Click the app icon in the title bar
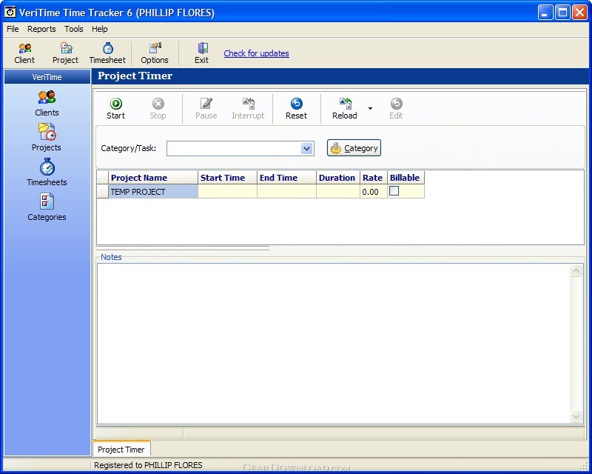Screen dimensions: 592x474 [x=10, y=12]
